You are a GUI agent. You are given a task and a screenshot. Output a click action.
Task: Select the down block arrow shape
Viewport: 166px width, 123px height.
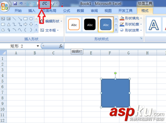point(31,24)
